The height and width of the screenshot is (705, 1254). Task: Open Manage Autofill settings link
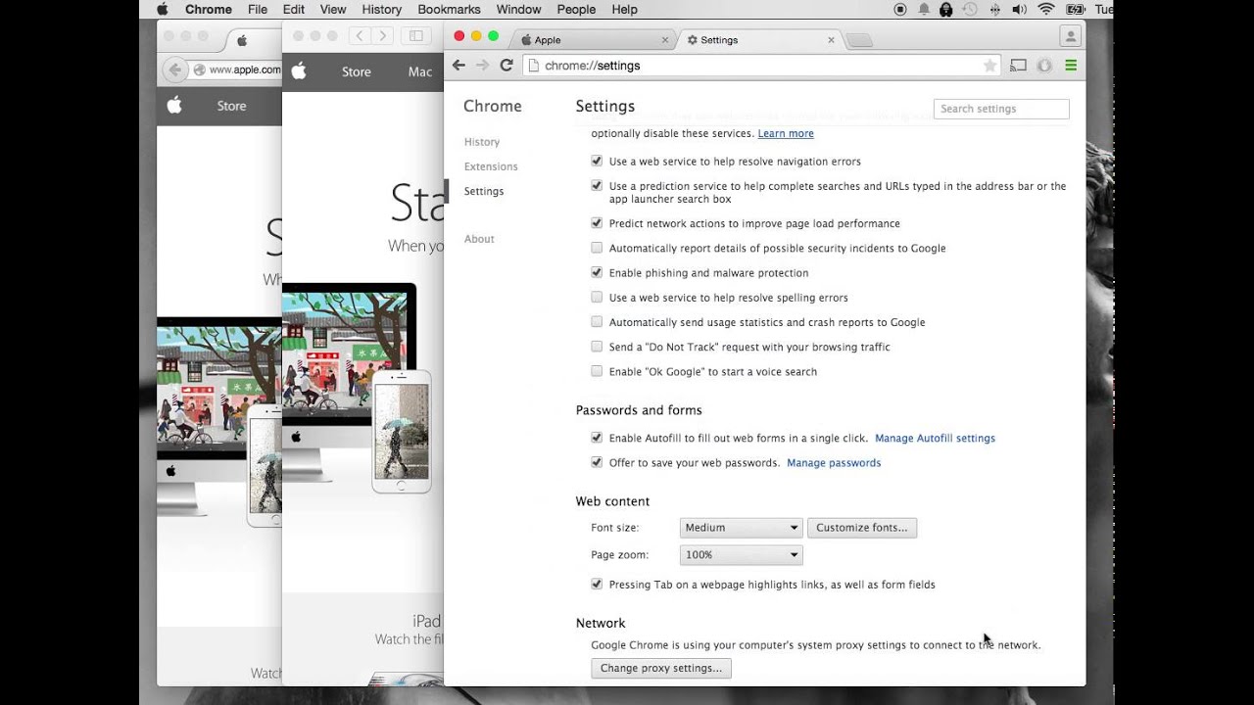935,438
